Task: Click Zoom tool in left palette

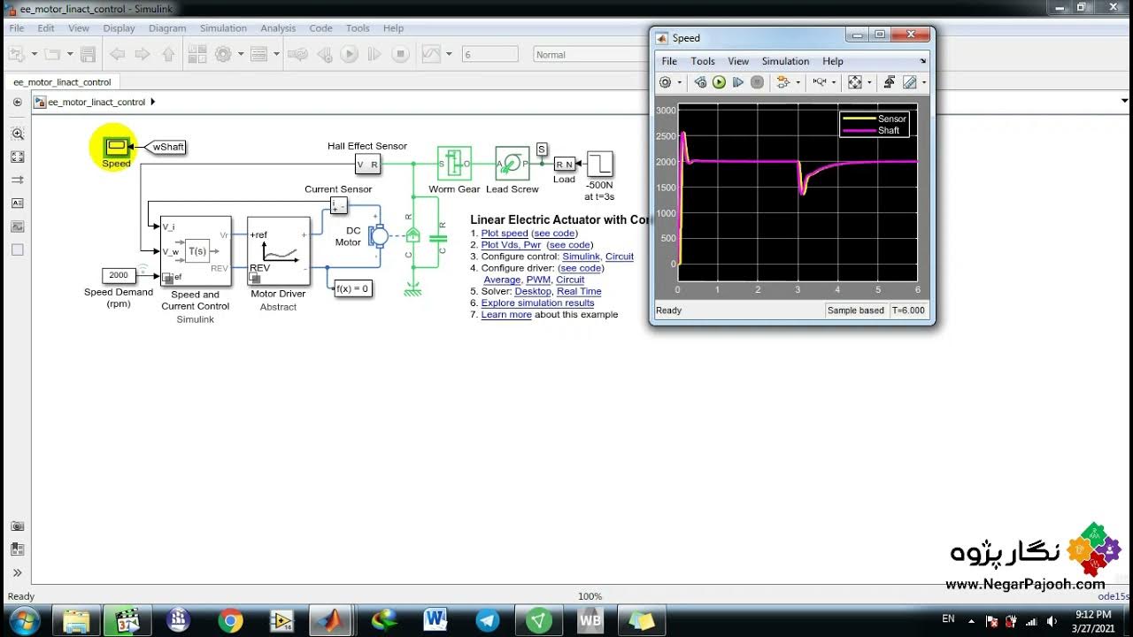Action: 17,134
